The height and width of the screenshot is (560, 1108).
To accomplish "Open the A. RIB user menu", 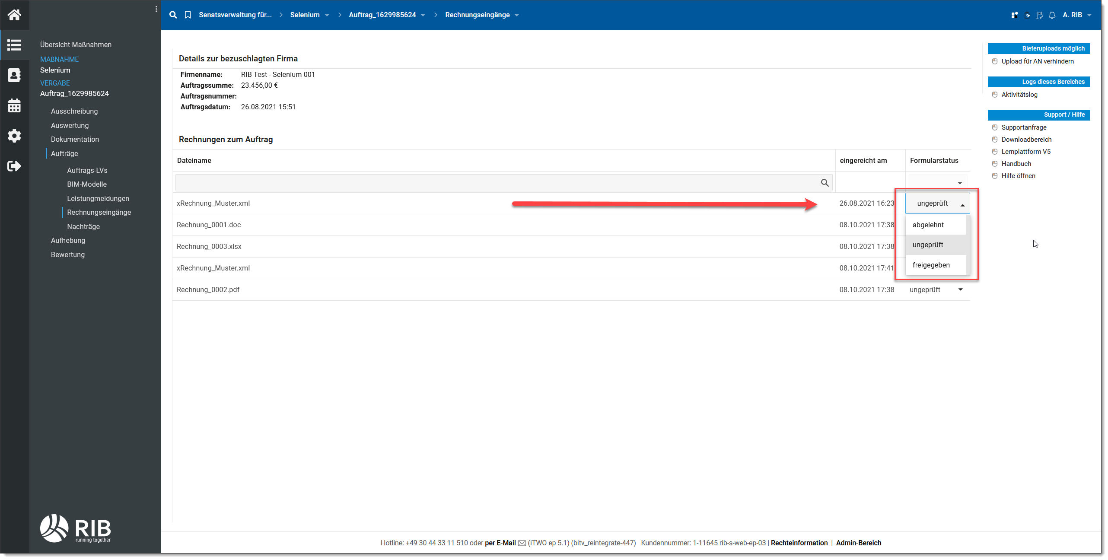I will point(1077,15).
